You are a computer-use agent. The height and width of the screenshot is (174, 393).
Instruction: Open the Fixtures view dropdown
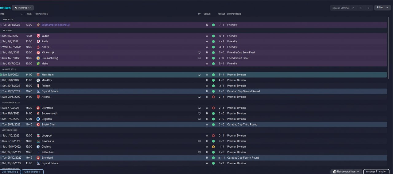pos(23,8)
